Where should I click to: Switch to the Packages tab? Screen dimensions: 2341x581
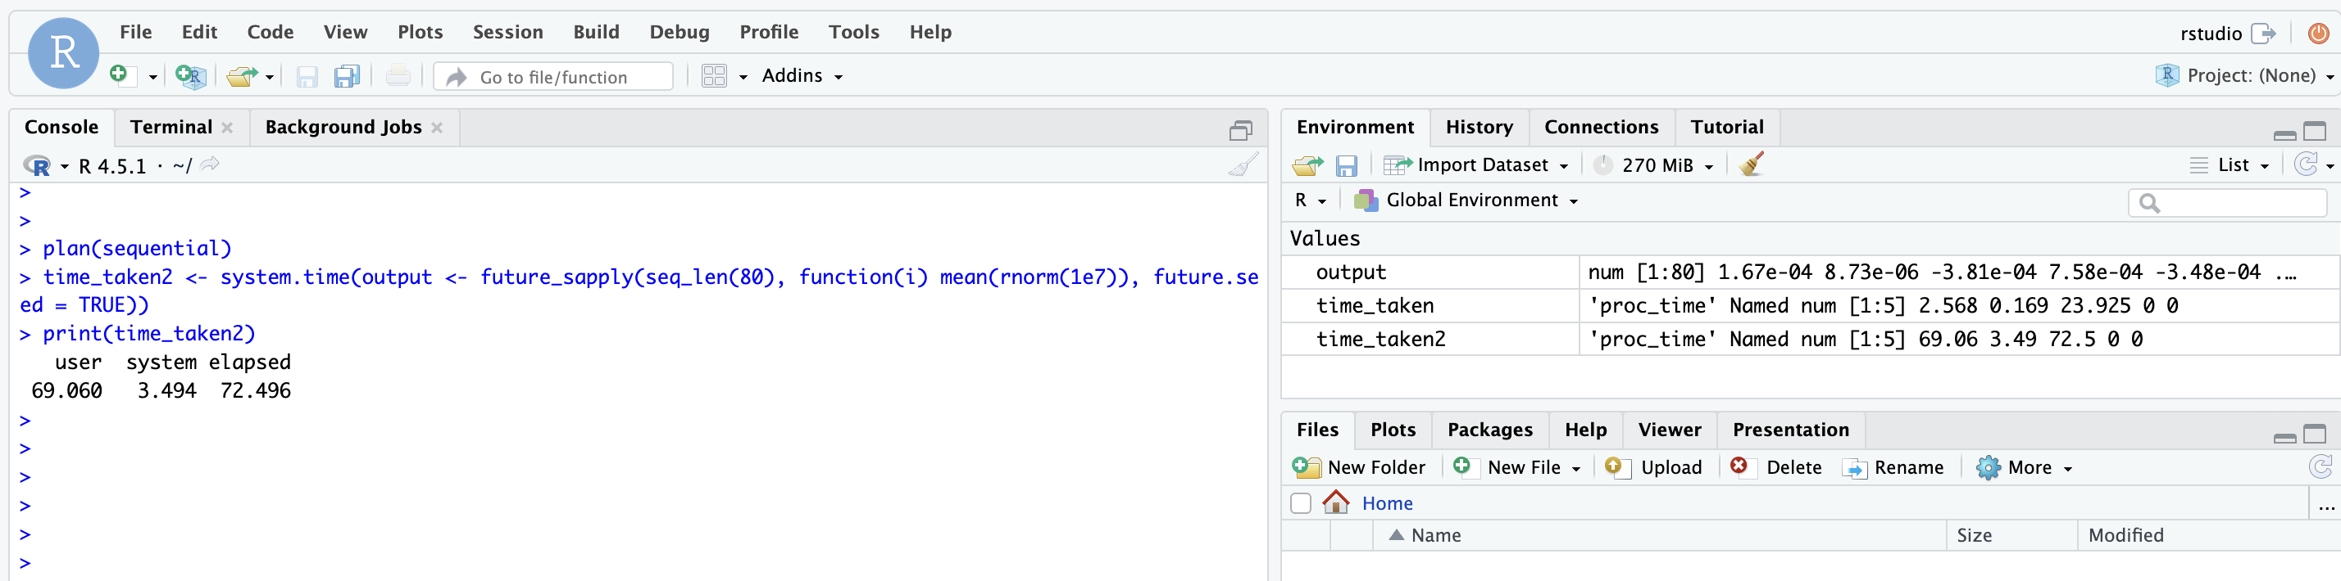coord(1489,430)
